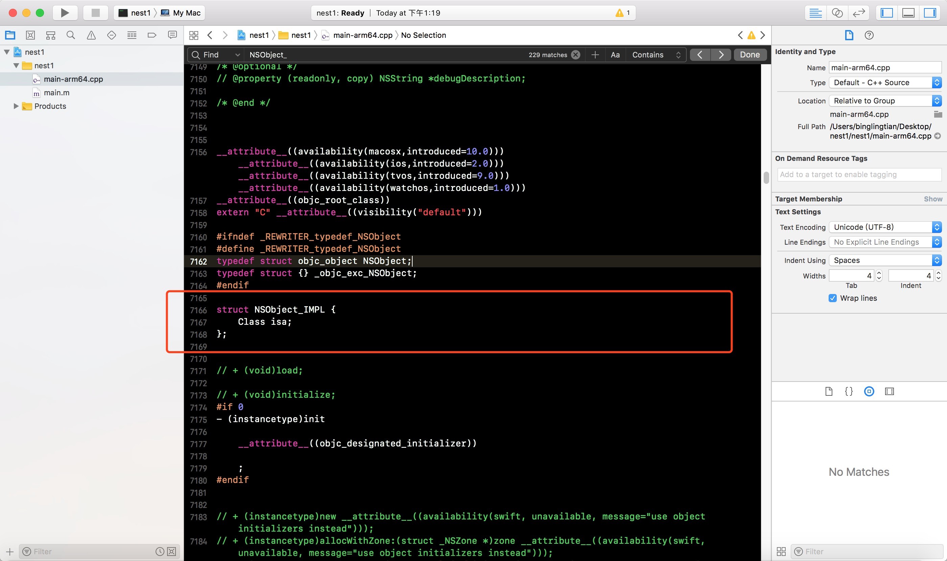Show the Breakpoint navigator
The image size is (947, 561).
(152, 35)
